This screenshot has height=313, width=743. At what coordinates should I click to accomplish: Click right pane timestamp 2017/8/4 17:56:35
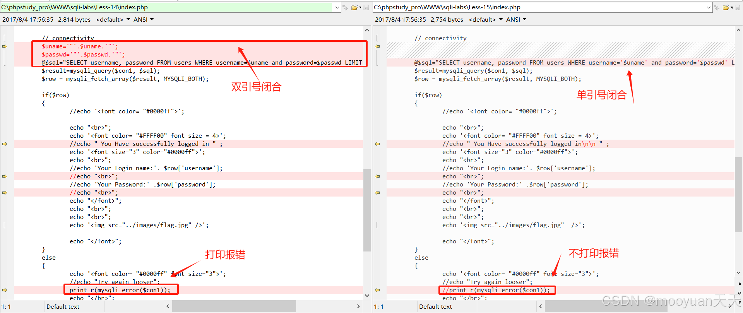[401, 19]
